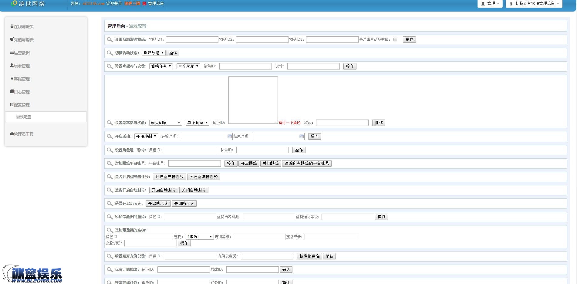This screenshot has height=284, width=577.
Task: Click 确认 button in 重置玩家充值总数 row
Action: 329,256
